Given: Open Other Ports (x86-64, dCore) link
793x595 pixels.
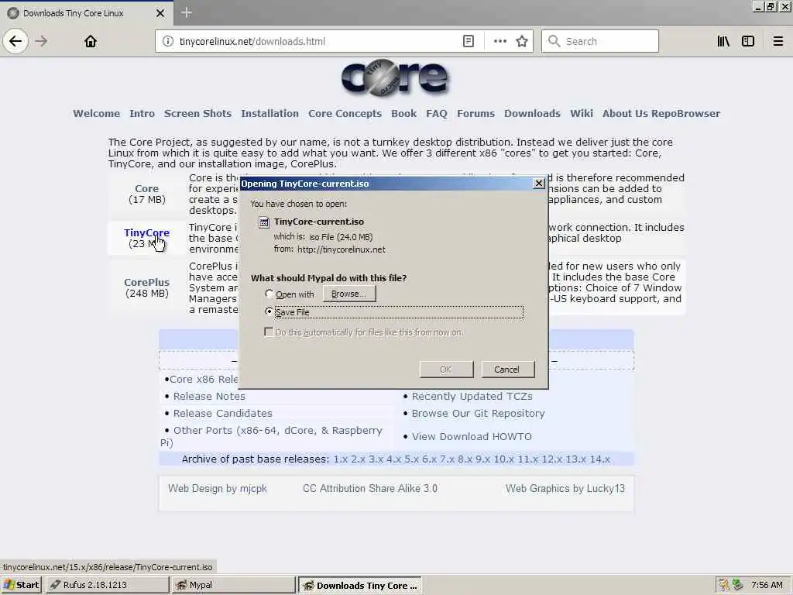Looking at the screenshot, I should click(278, 431).
